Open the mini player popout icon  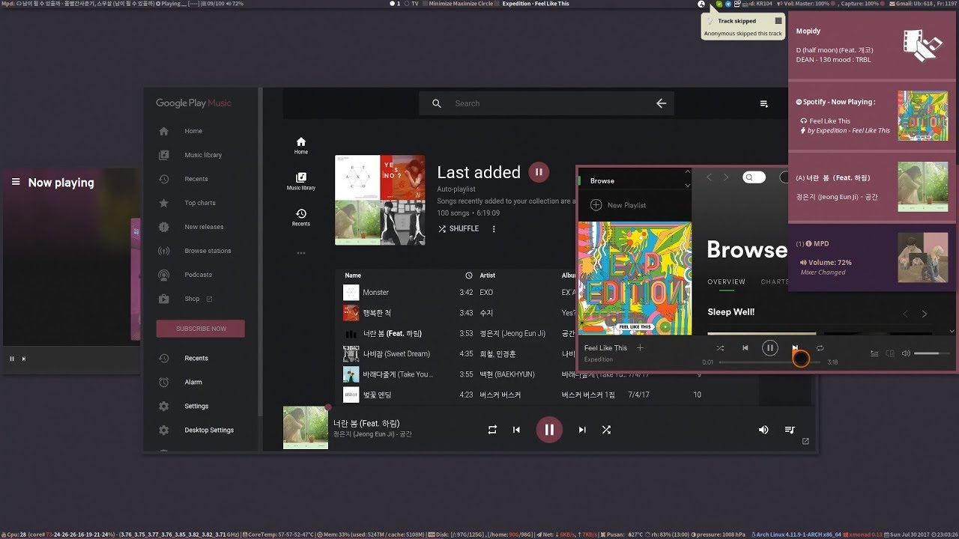(x=805, y=441)
